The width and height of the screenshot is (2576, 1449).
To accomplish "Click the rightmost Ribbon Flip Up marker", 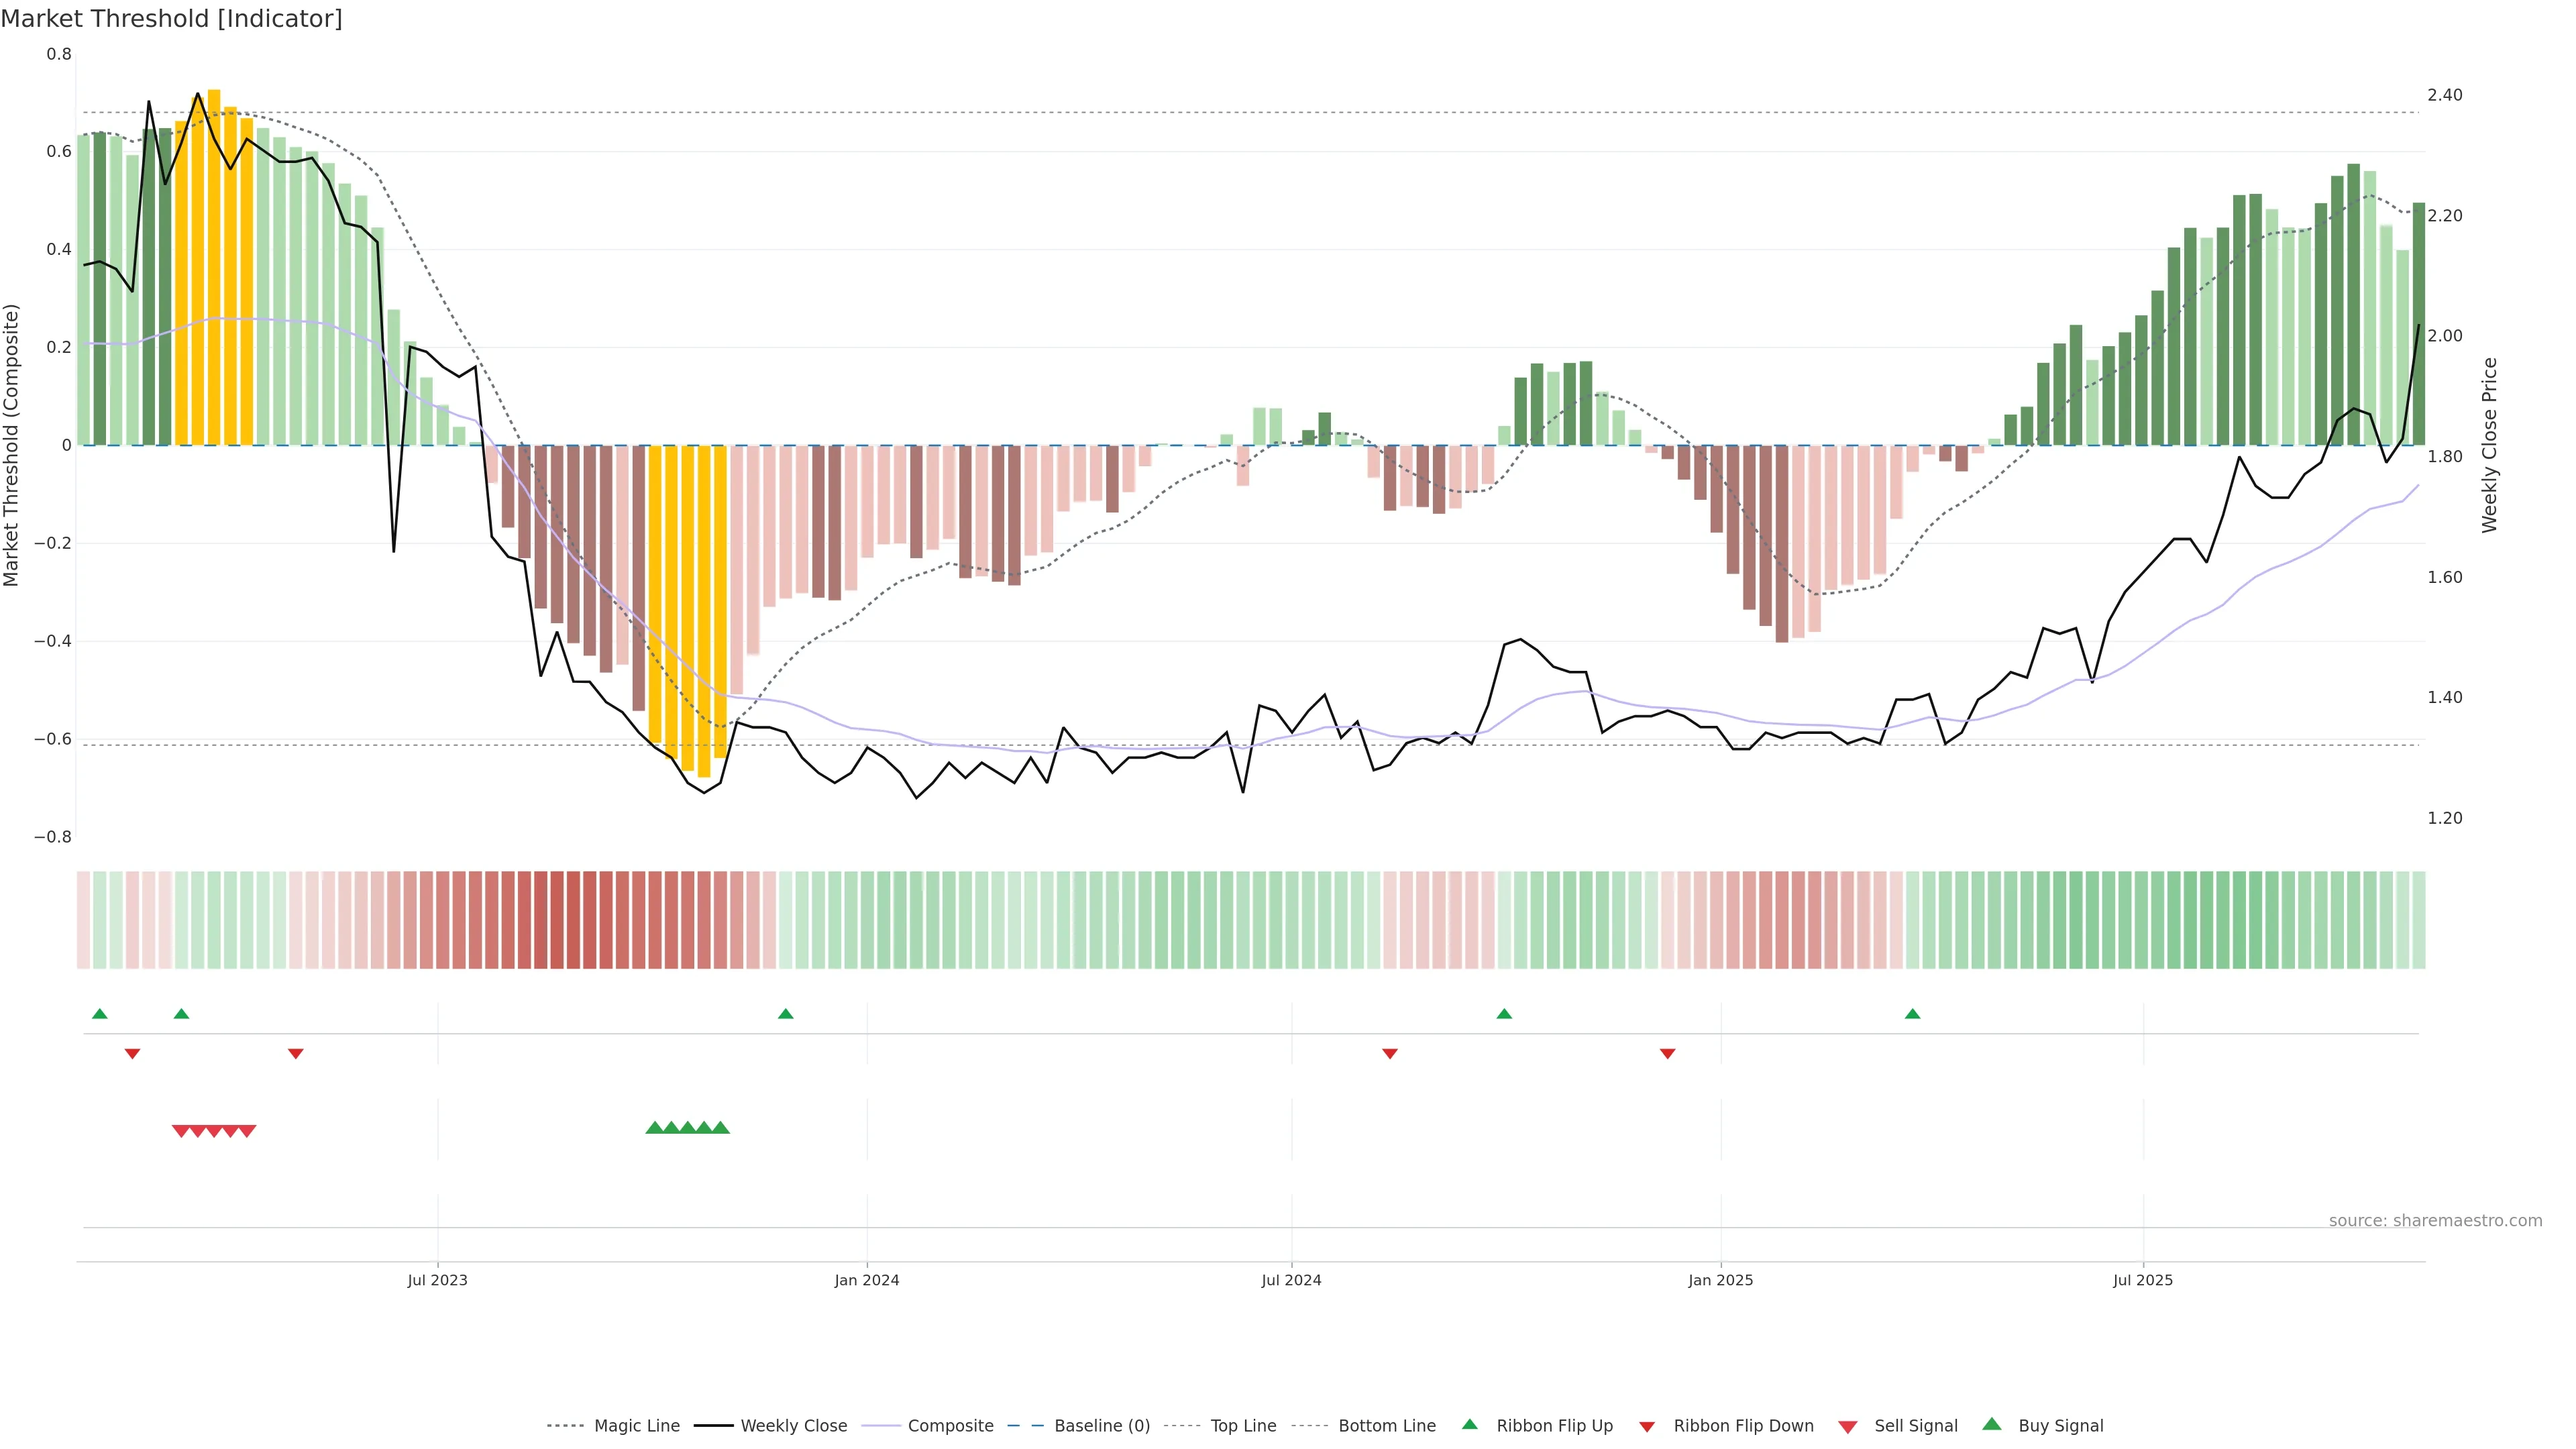I will click(1912, 1014).
